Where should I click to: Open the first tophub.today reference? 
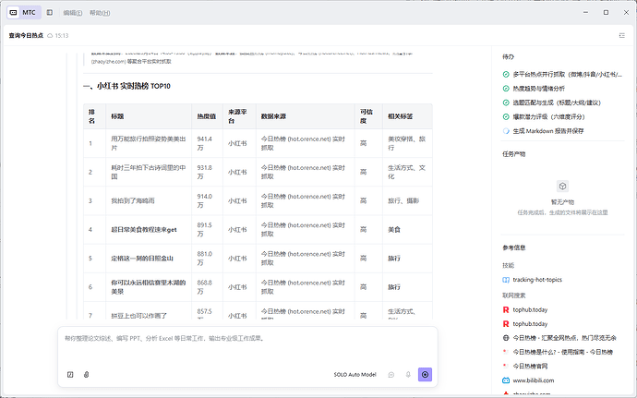[530, 309]
